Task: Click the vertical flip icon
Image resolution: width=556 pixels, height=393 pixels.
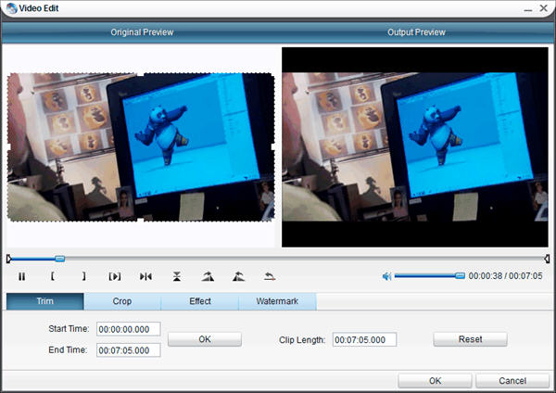Action: point(177,276)
